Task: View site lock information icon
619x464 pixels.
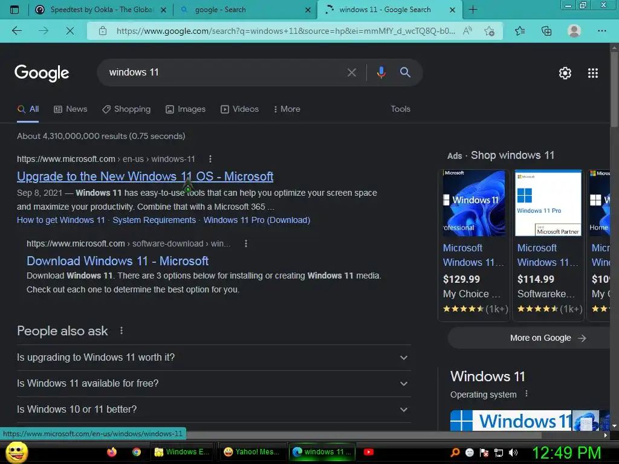Action: (103, 31)
